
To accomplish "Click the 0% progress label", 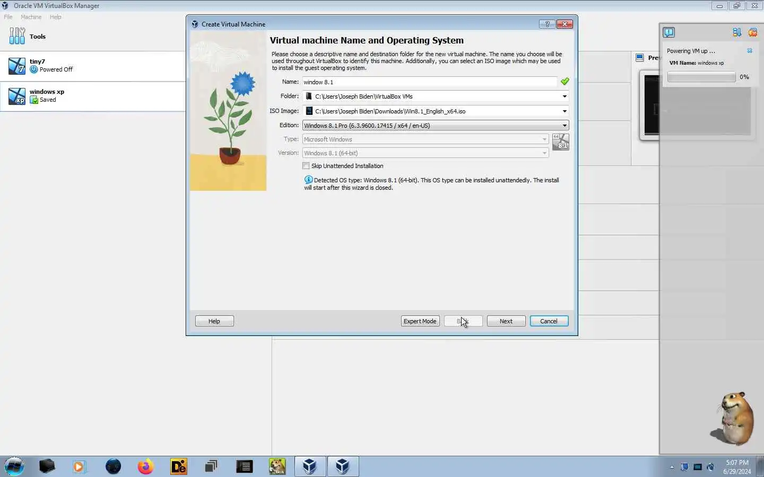I will click(744, 77).
